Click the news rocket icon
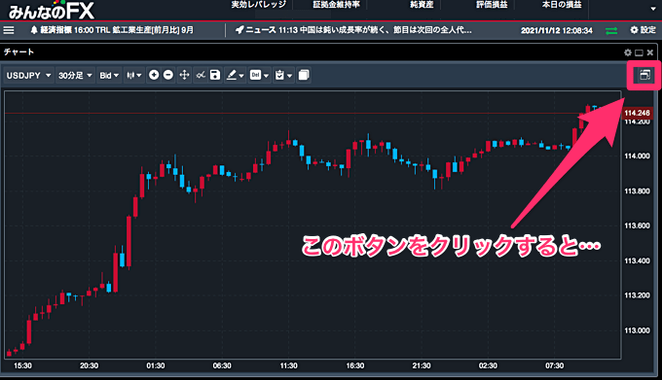This screenshot has height=380, width=662. click(239, 30)
